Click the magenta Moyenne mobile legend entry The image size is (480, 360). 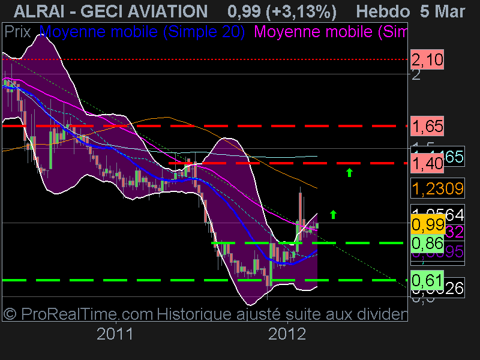(x=331, y=32)
